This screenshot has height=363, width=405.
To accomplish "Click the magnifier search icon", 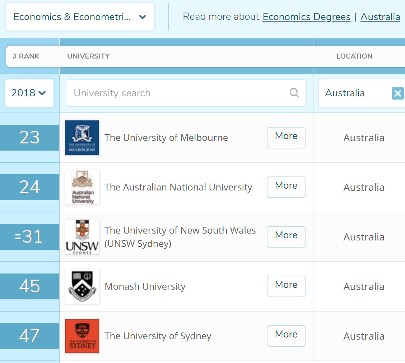I will [x=294, y=93].
